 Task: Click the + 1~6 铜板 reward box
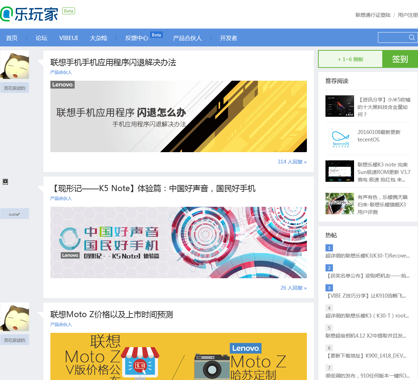click(350, 59)
